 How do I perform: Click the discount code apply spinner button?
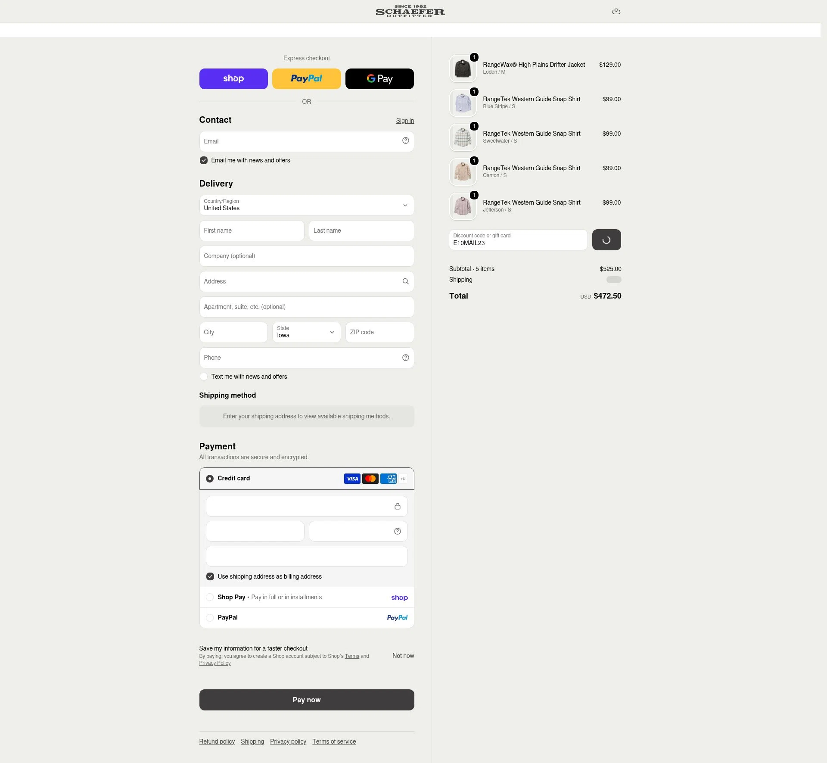(606, 240)
